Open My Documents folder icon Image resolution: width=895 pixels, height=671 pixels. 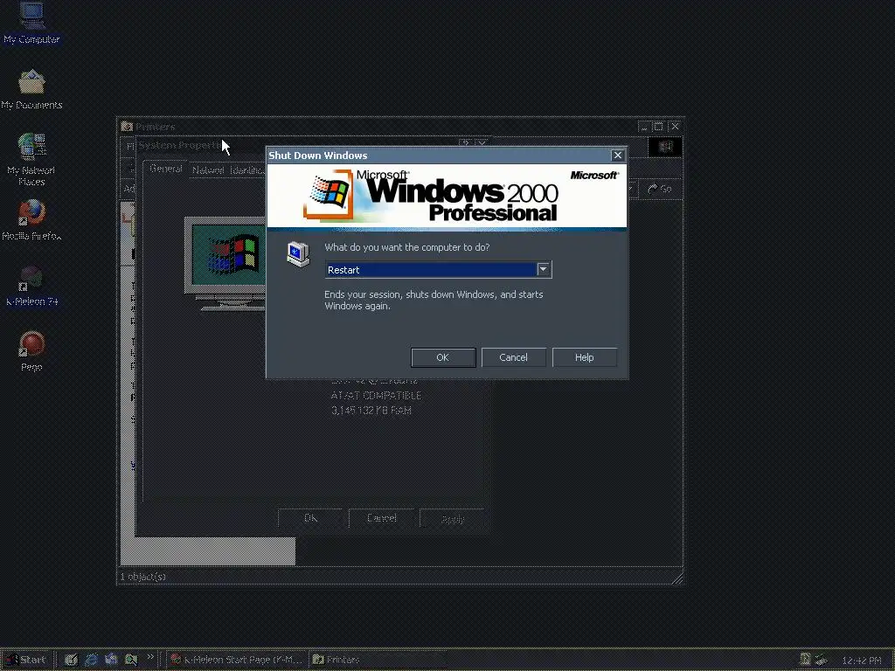[31, 89]
